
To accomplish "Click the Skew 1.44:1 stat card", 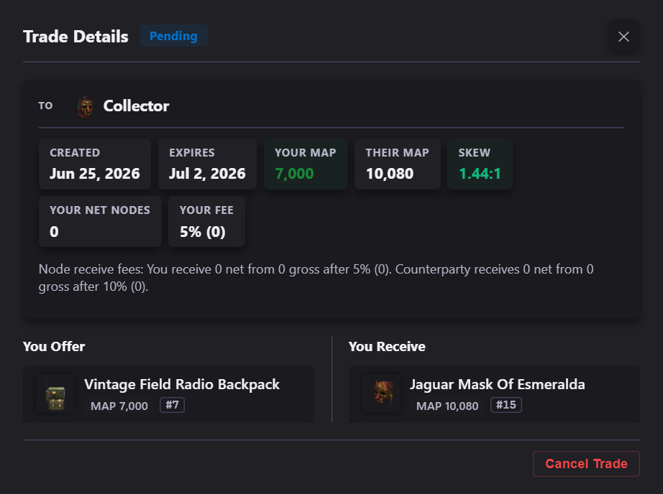I will tap(480, 164).
